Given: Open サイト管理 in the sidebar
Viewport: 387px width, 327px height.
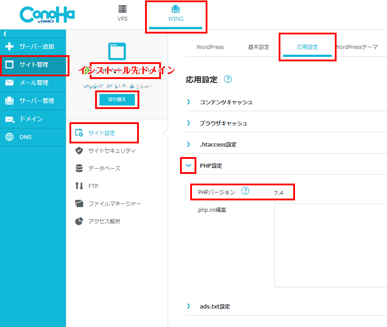Looking at the screenshot, I should tap(33, 64).
